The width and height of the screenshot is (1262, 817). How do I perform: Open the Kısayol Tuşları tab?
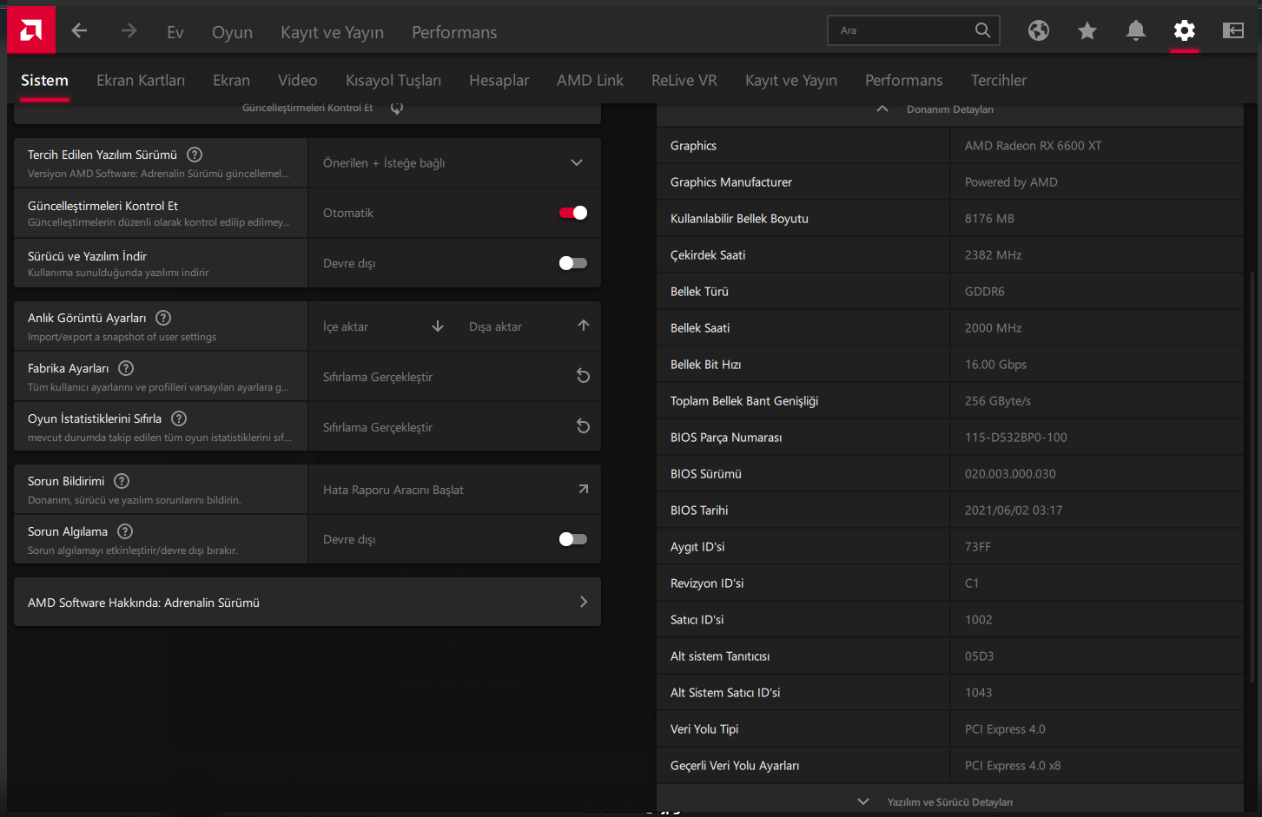[x=393, y=81]
